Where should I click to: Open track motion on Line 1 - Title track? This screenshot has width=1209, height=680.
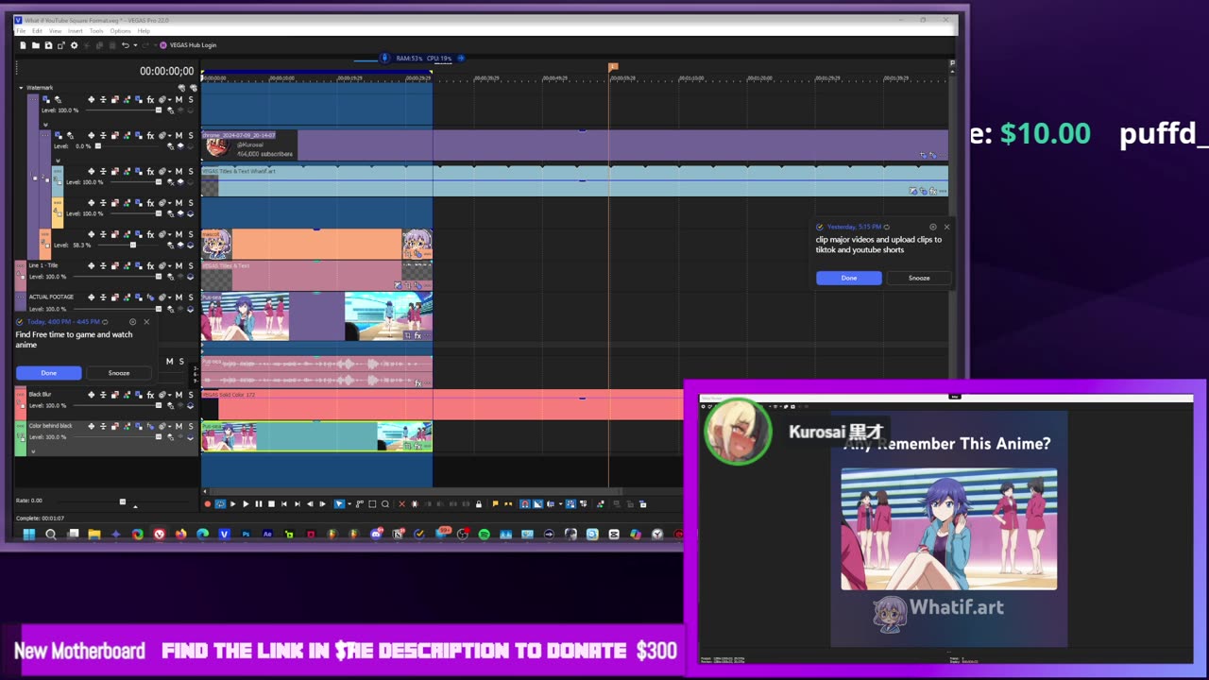pyautogui.click(x=139, y=265)
